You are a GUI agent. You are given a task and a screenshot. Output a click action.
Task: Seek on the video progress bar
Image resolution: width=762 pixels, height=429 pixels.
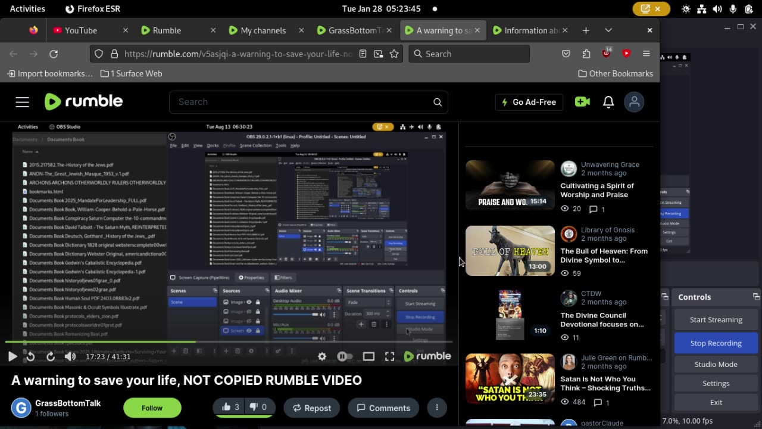(x=229, y=342)
